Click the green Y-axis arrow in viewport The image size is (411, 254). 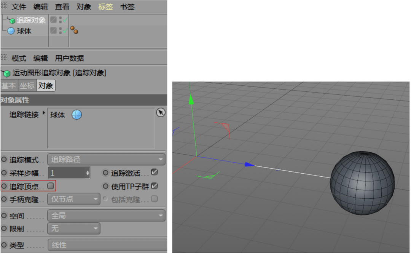pos(191,100)
